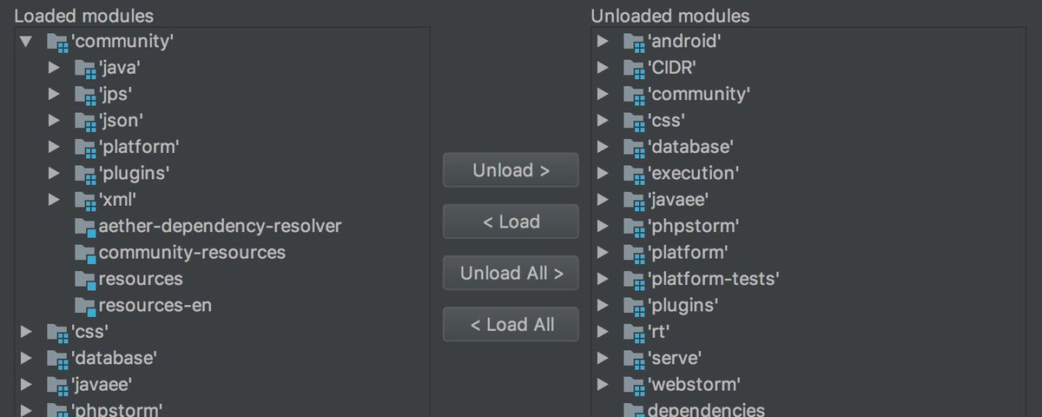Click the unloaded 'dependencies' module icon
This screenshot has height=417, width=1042.
[x=634, y=410]
